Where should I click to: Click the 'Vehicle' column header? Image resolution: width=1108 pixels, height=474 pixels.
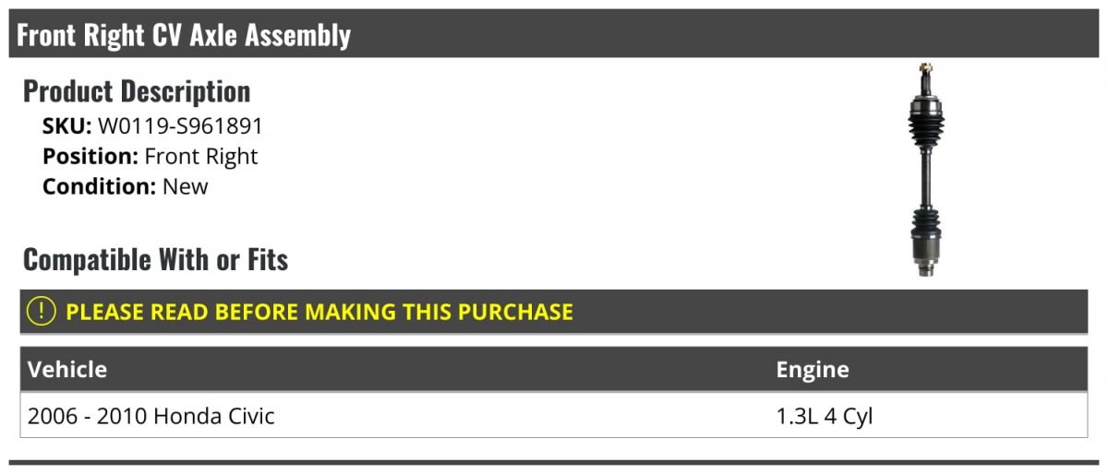coord(67,370)
